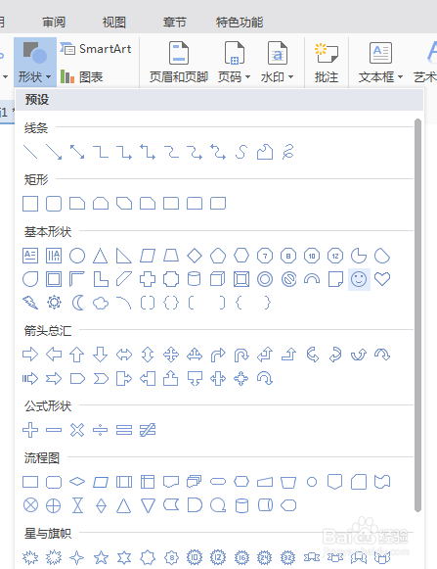Select the up block arrow
This screenshot has width=437, height=569.
pyautogui.click(x=77, y=355)
